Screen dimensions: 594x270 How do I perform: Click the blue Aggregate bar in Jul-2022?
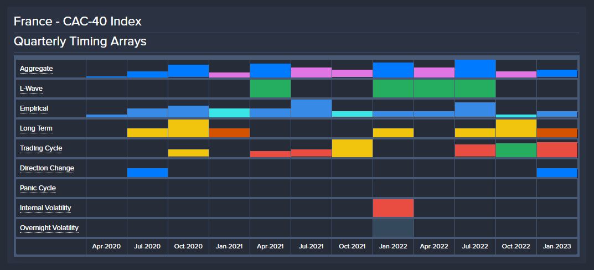pyautogui.click(x=475, y=69)
